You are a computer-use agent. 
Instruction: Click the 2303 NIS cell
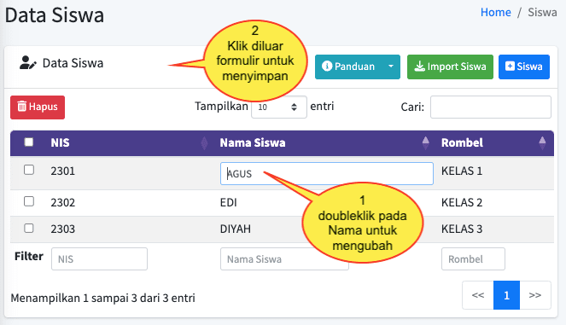63,229
